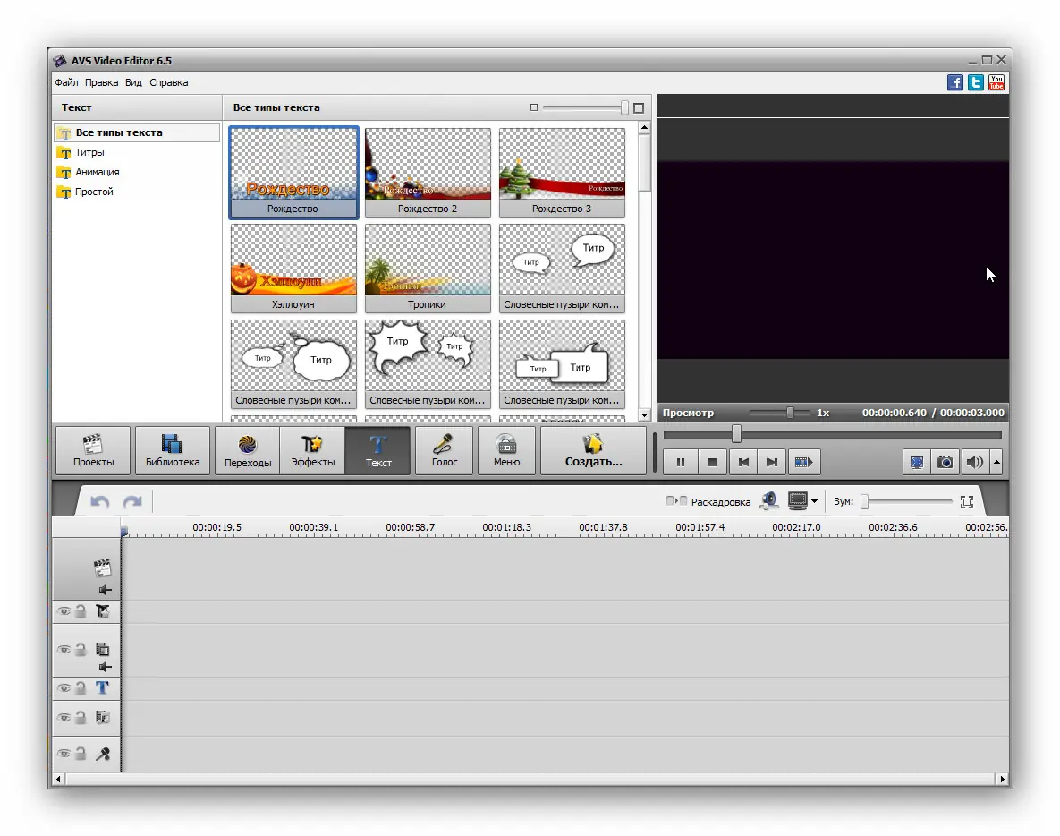
Task: Click the scroll down arrow of the presets list
Action: pos(644,415)
